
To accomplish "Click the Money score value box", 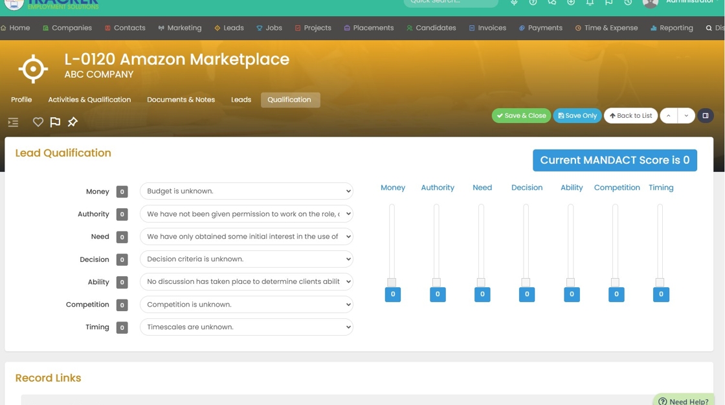I will (x=122, y=192).
